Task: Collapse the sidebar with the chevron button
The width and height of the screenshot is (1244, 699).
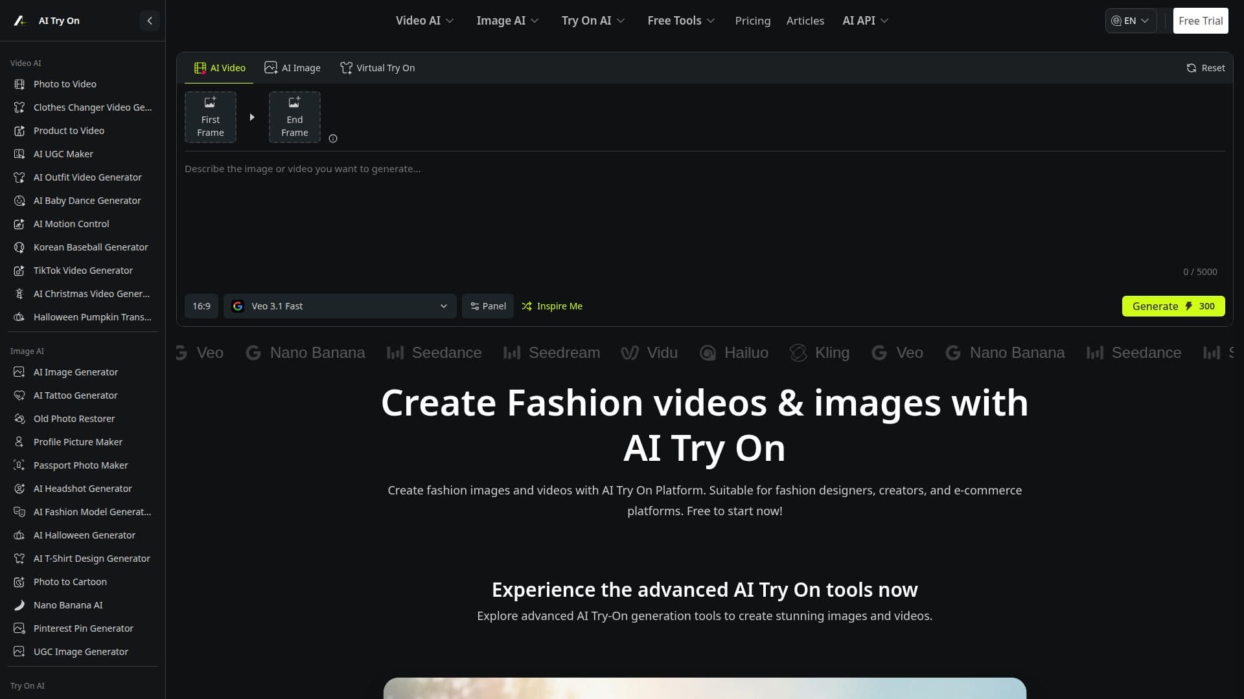Action: pyautogui.click(x=150, y=21)
